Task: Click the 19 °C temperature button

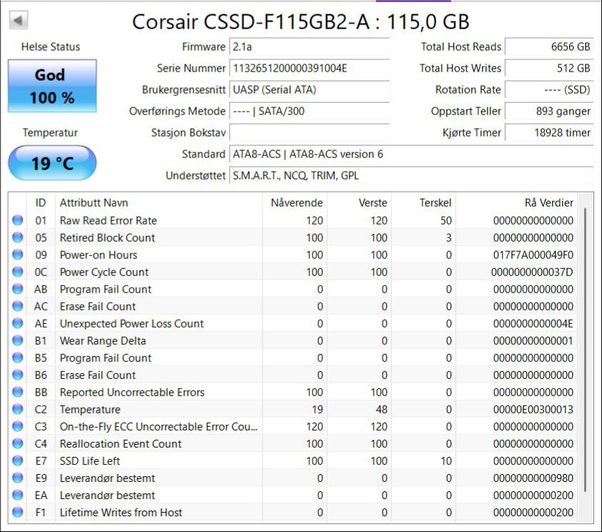Action: point(51,164)
